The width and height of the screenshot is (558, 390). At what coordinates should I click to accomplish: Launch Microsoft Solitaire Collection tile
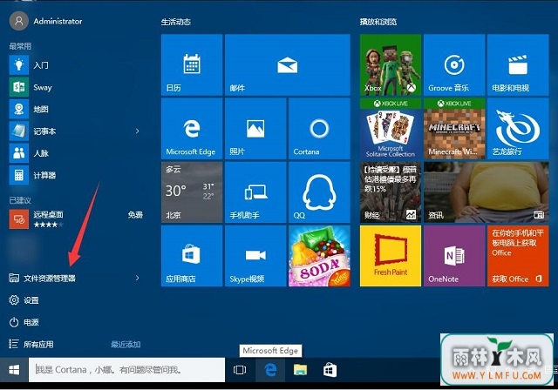click(391, 129)
